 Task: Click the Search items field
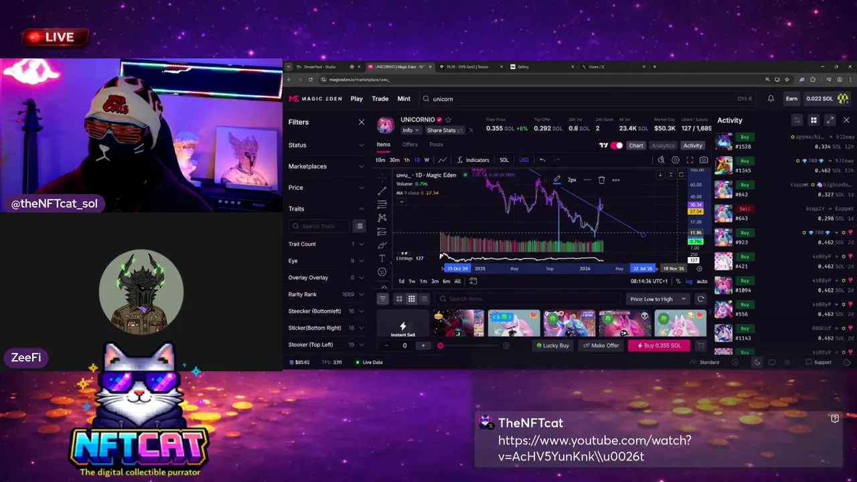click(529, 299)
